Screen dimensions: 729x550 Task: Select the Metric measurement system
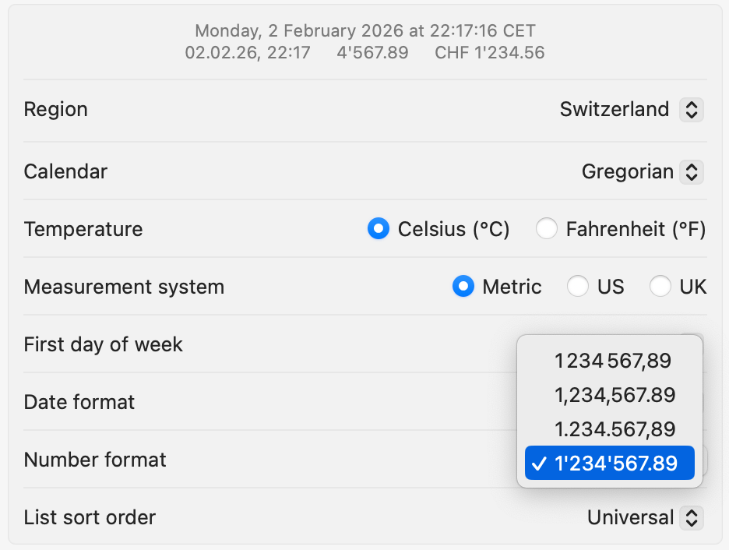click(463, 287)
